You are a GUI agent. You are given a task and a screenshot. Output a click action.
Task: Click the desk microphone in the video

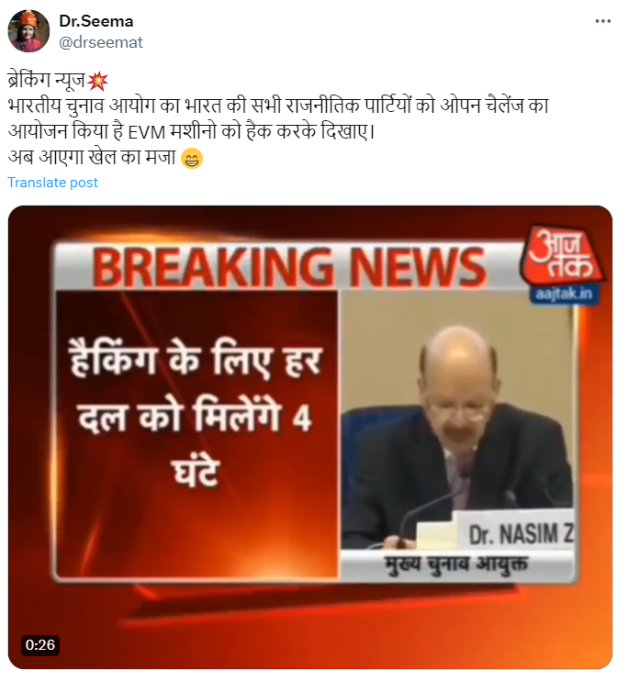click(x=431, y=508)
